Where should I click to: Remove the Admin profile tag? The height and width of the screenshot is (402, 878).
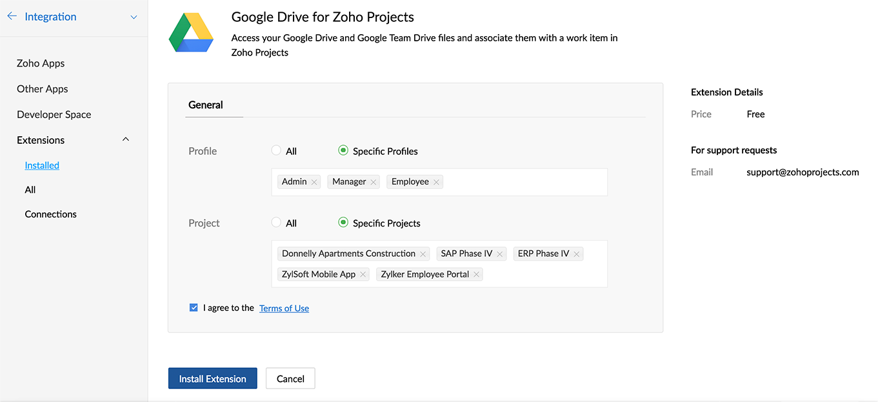[314, 183]
